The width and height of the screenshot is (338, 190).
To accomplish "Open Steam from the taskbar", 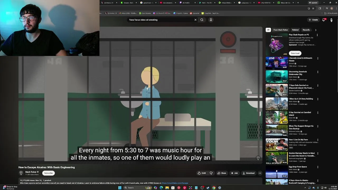I will [208, 188].
